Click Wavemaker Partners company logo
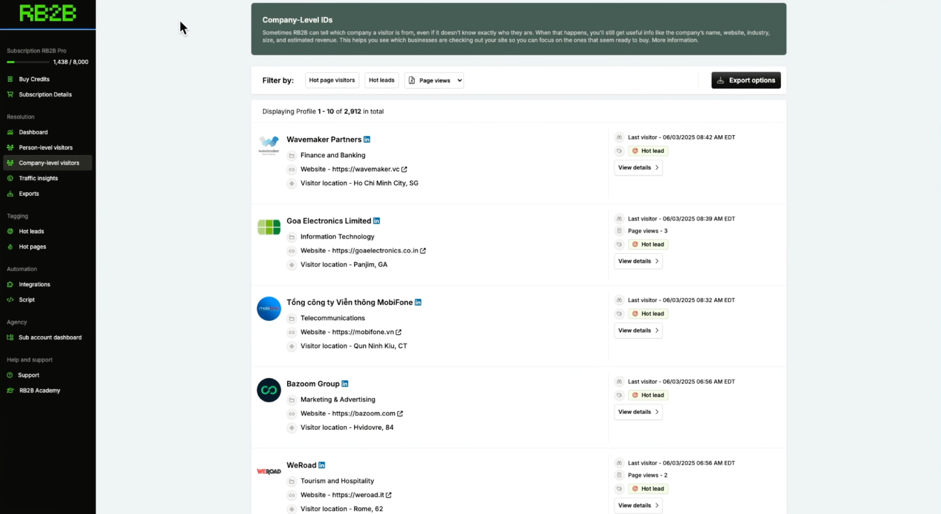This screenshot has width=941, height=514. tap(269, 145)
